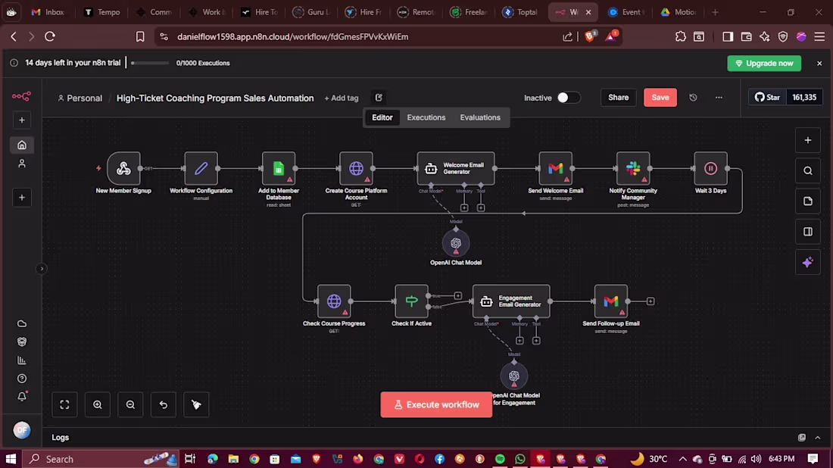The image size is (833, 468).
Task: Toggle the workflow Inactive switch
Action: 568,98
